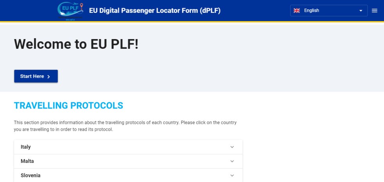Expand Italy using its chevron arrow
Image resolution: width=384 pixels, height=182 pixels.
pyautogui.click(x=232, y=147)
